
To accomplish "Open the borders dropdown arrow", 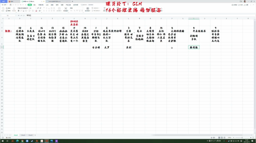I will [28, 11].
